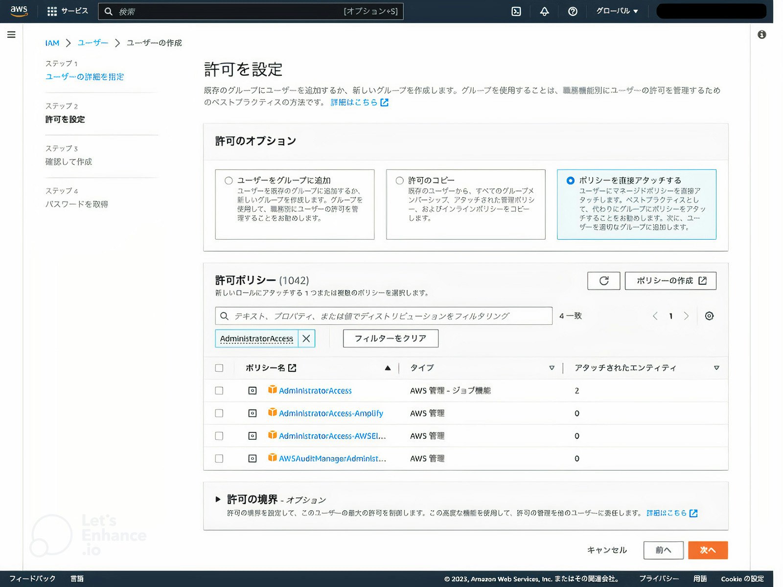Open the プライバシー footer link
The width and height of the screenshot is (783, 587).
(x=659, y=579)
